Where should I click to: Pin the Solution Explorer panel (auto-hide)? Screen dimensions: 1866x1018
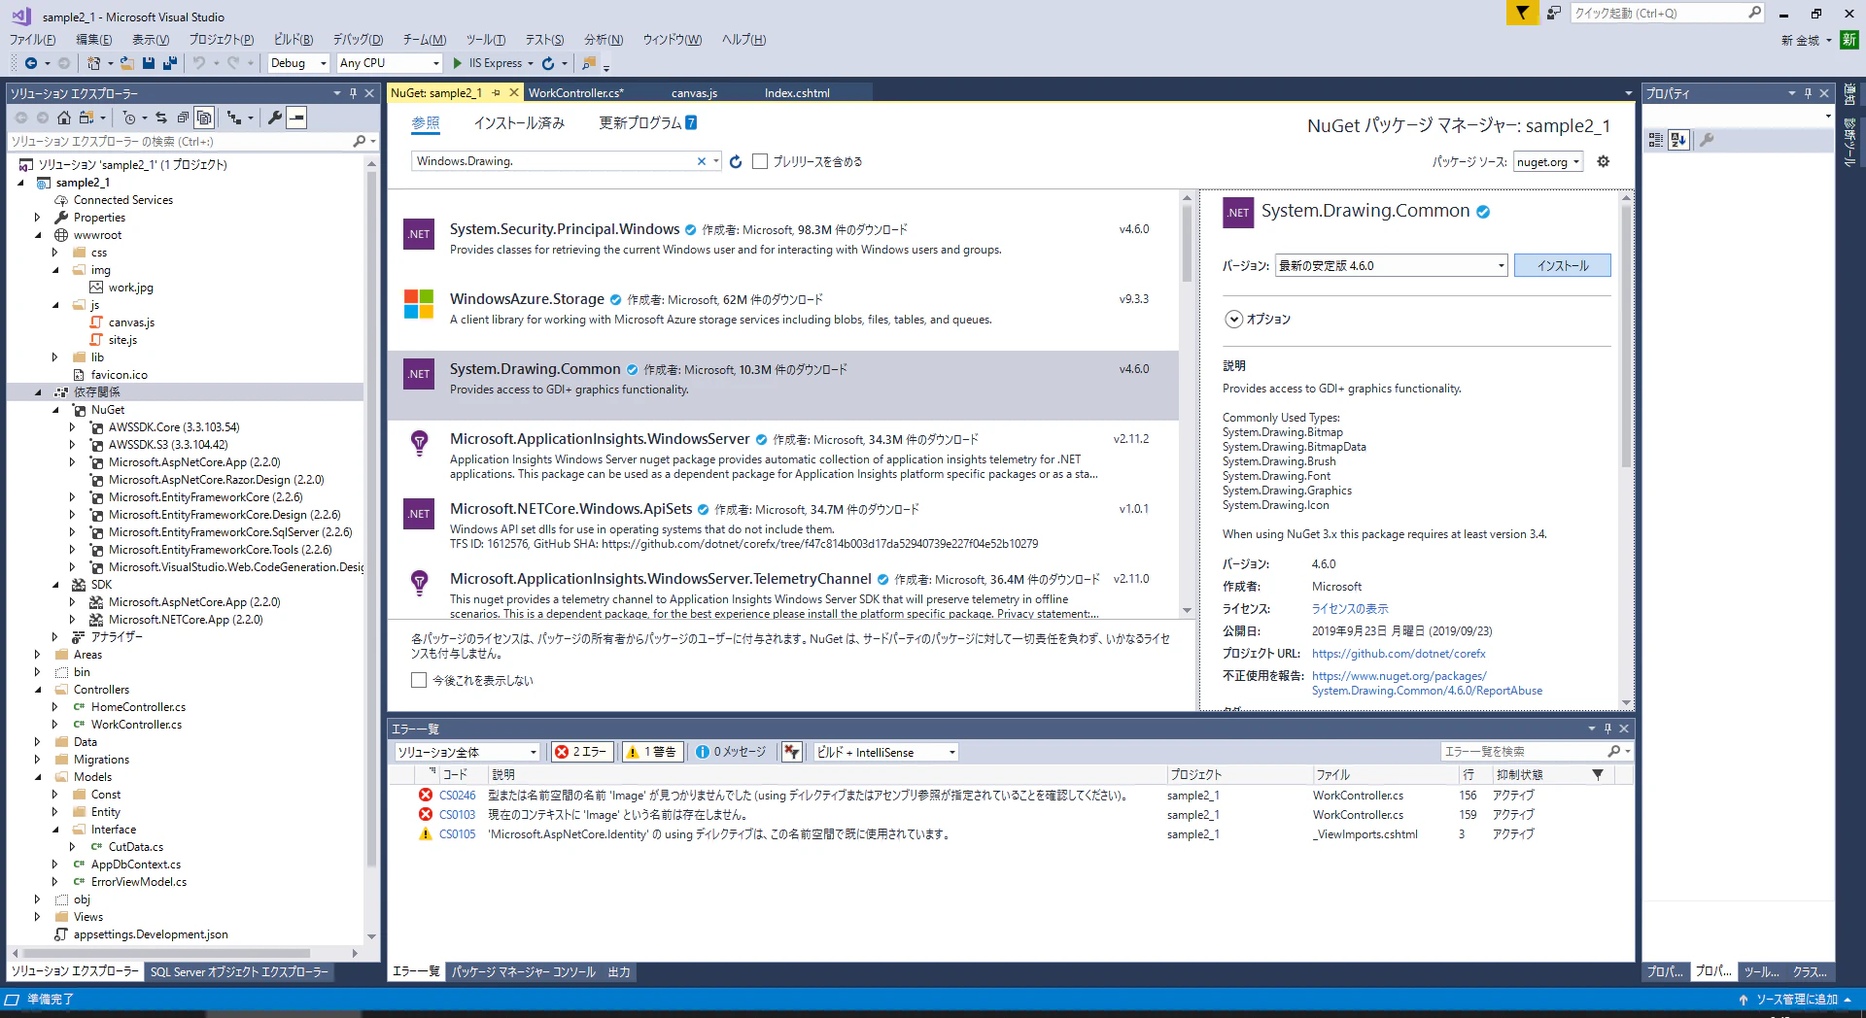[353, 93]
